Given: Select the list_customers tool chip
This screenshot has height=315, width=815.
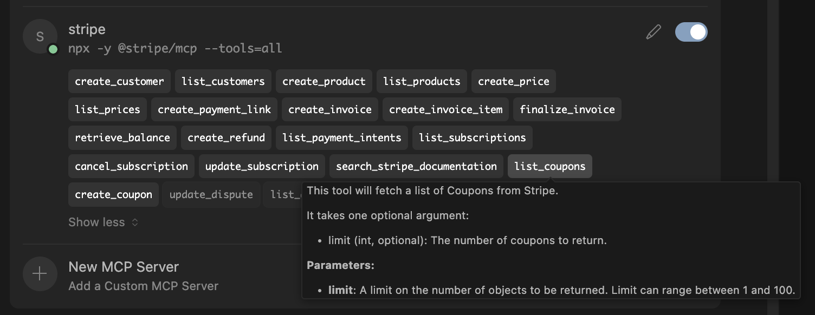Looking at the screenshot, I should (x=223, y=82).
